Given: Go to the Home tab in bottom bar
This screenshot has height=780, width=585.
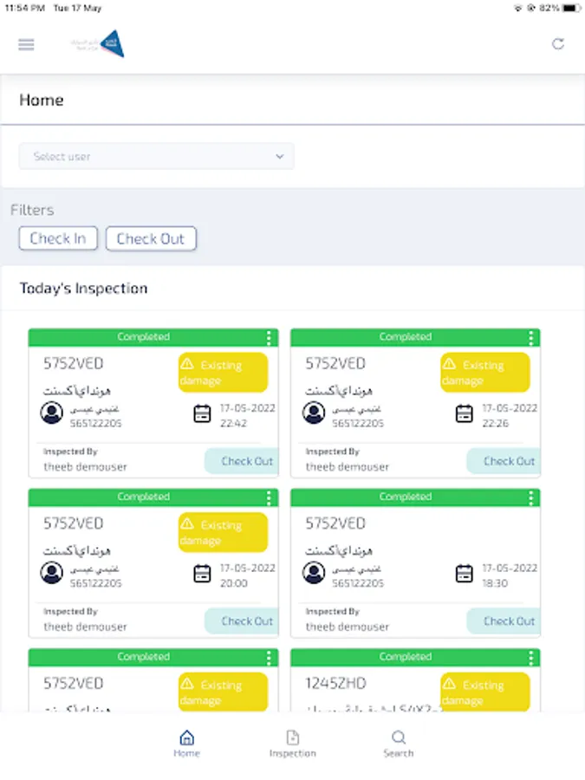Looking at the screenshot, I should pos(186,744).
